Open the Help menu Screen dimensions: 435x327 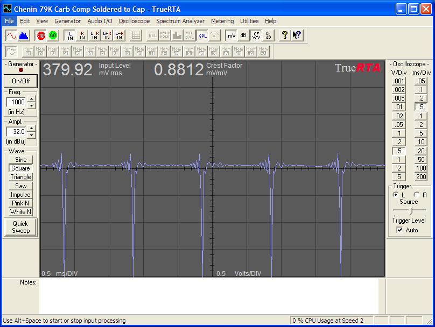pos(270,21)
